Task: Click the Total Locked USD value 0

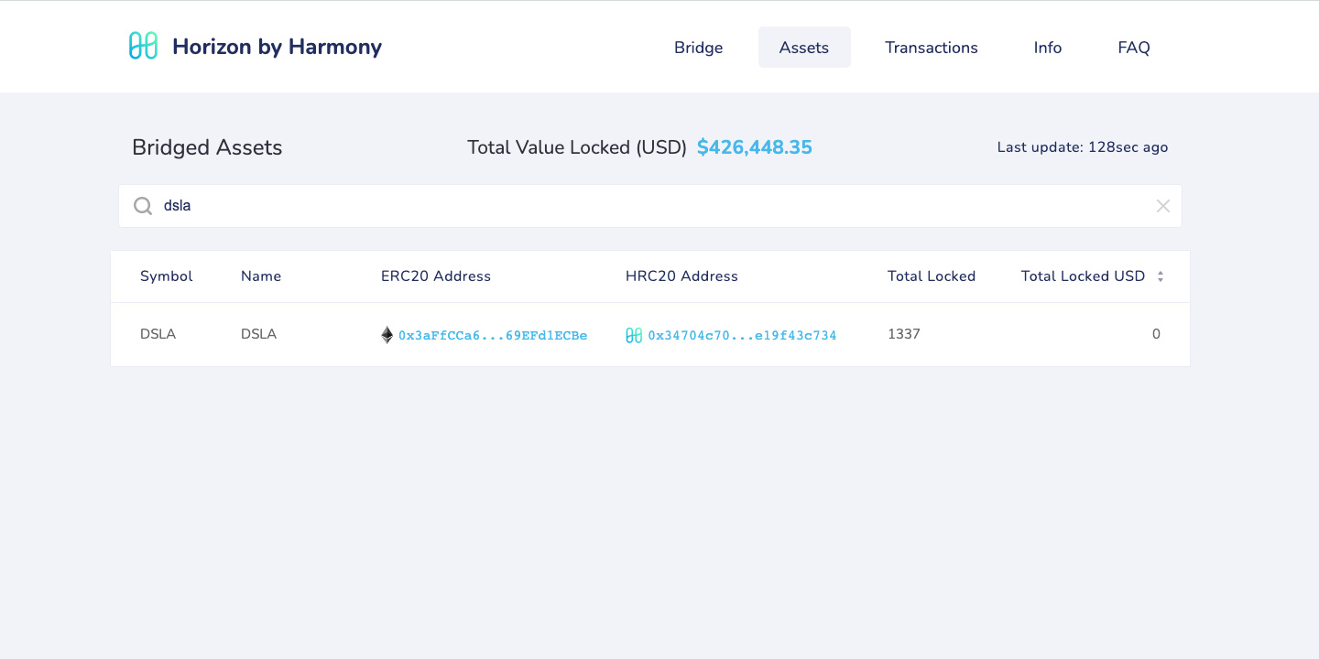Action: tap(1156, 334)
